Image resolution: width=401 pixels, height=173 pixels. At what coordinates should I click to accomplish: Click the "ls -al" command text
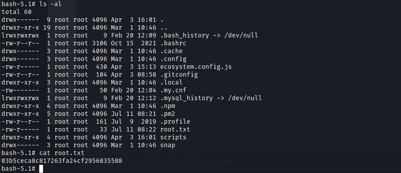50,4
